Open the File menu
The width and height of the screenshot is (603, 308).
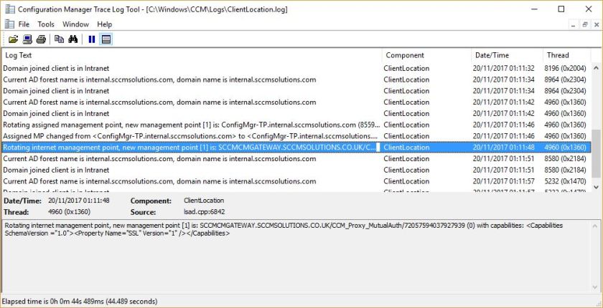[x=24, y=24]
